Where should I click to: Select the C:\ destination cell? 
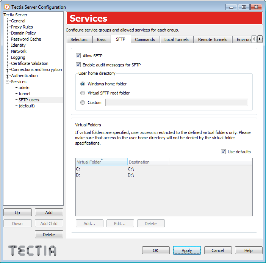[x=131, y=169]
